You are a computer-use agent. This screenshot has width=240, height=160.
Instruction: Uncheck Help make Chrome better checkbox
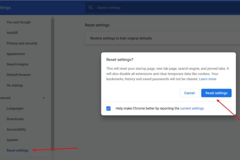pyautogui.click(x=109, y=109)
